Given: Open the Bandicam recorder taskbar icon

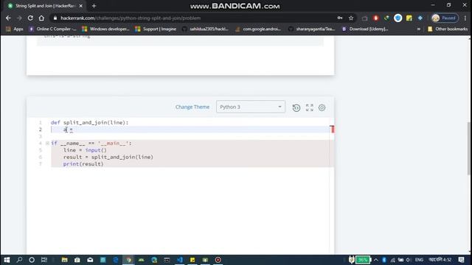Looking at the screenshot, I should [x=218, y=260].
